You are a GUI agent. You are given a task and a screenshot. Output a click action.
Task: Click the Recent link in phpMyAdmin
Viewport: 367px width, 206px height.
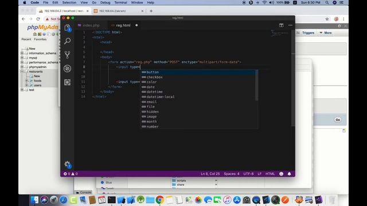(26, 39)
